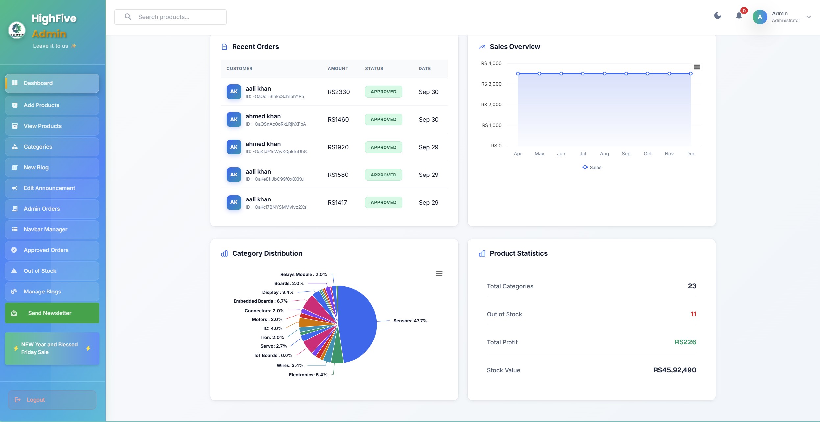Screen dimensions: 820x422
Task: Open the notifications bell
Action: (739, 16)
